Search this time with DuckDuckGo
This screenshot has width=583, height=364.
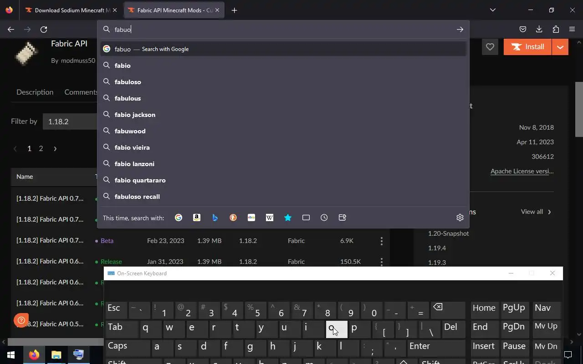(x=233, y=217)
